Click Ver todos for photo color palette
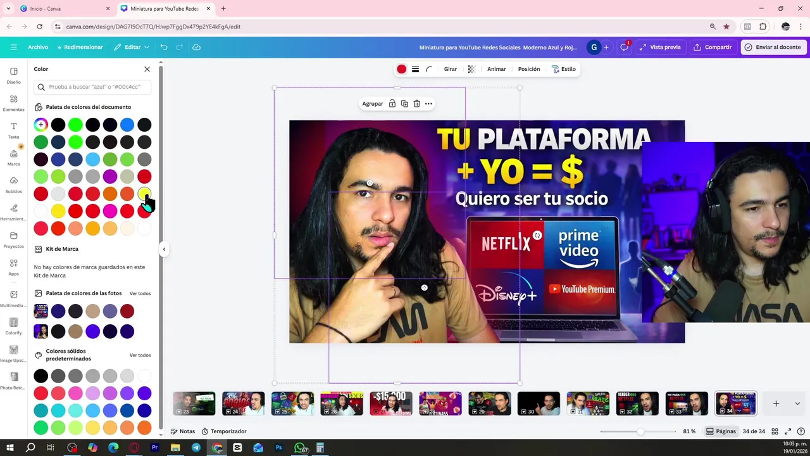The height and width of the screenshot is (456, 810). click(140, 293)
